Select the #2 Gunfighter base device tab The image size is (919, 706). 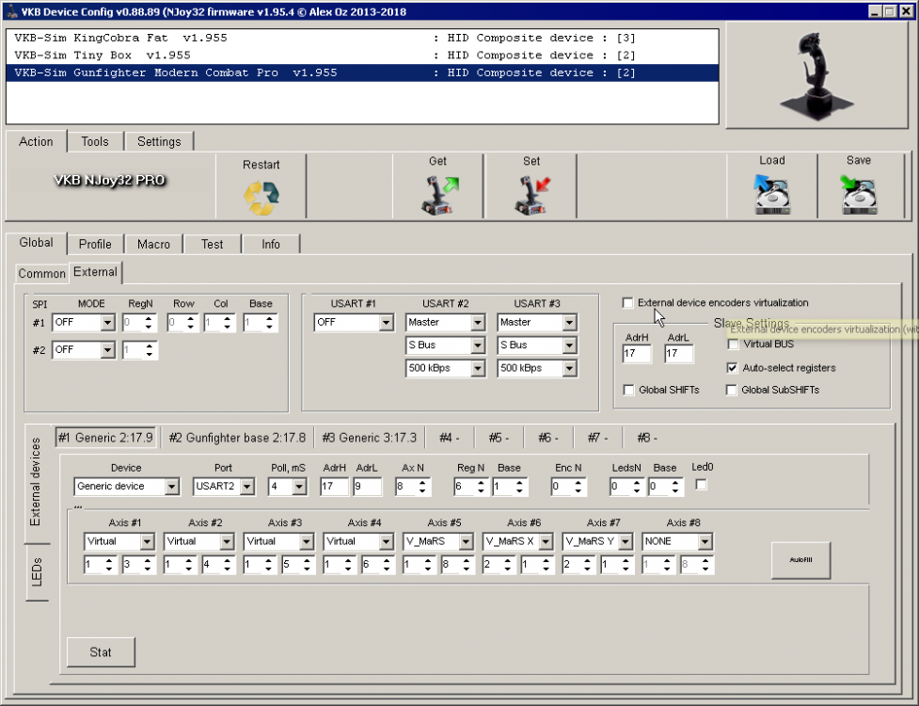(236, 438)
